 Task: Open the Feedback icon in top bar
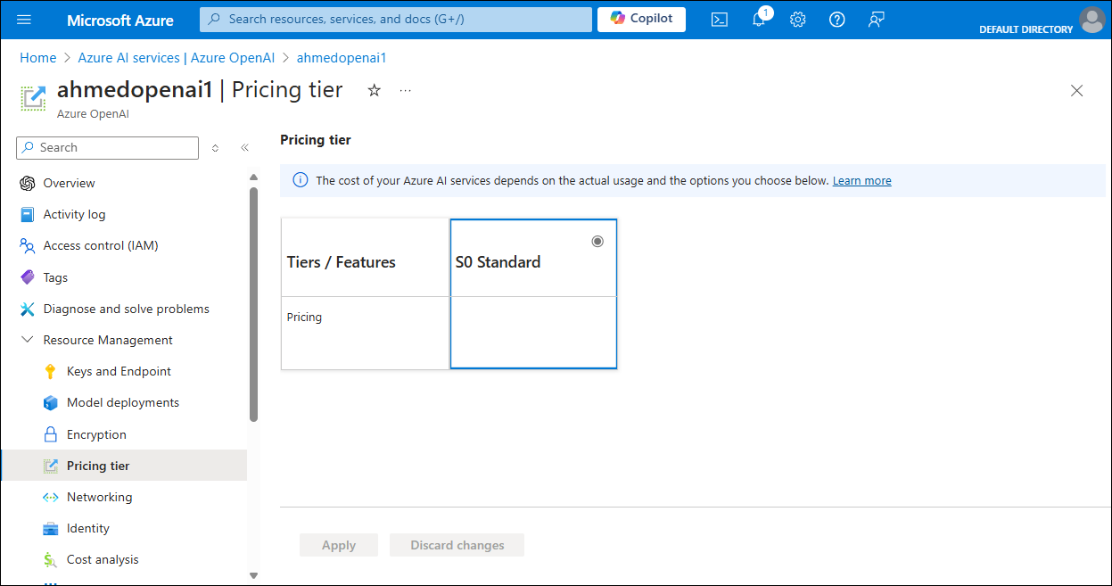[876, 20]
